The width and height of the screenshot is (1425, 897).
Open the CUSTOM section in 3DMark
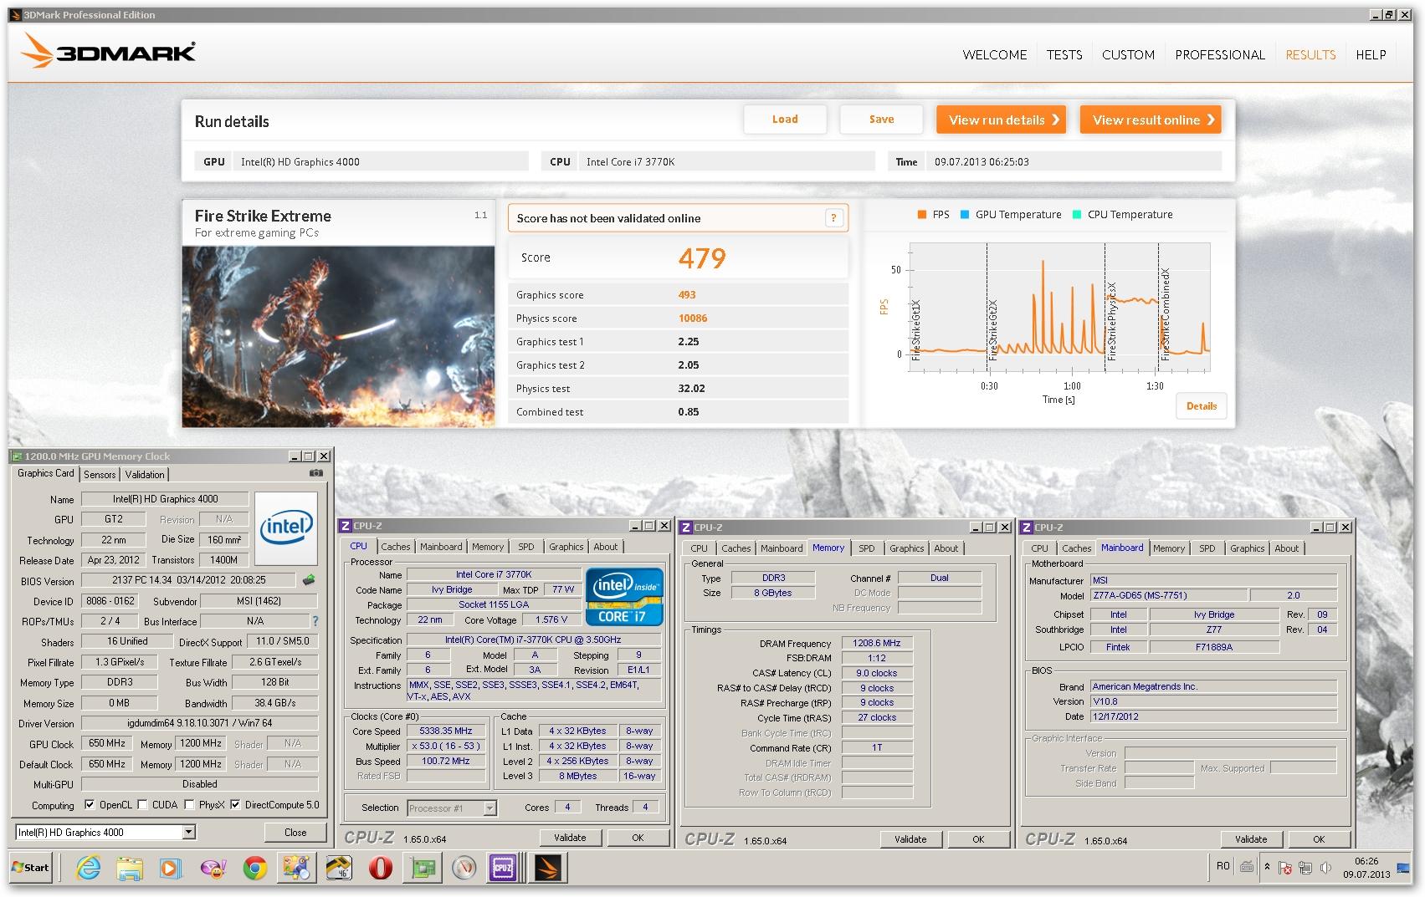(x=1128, y=54)
